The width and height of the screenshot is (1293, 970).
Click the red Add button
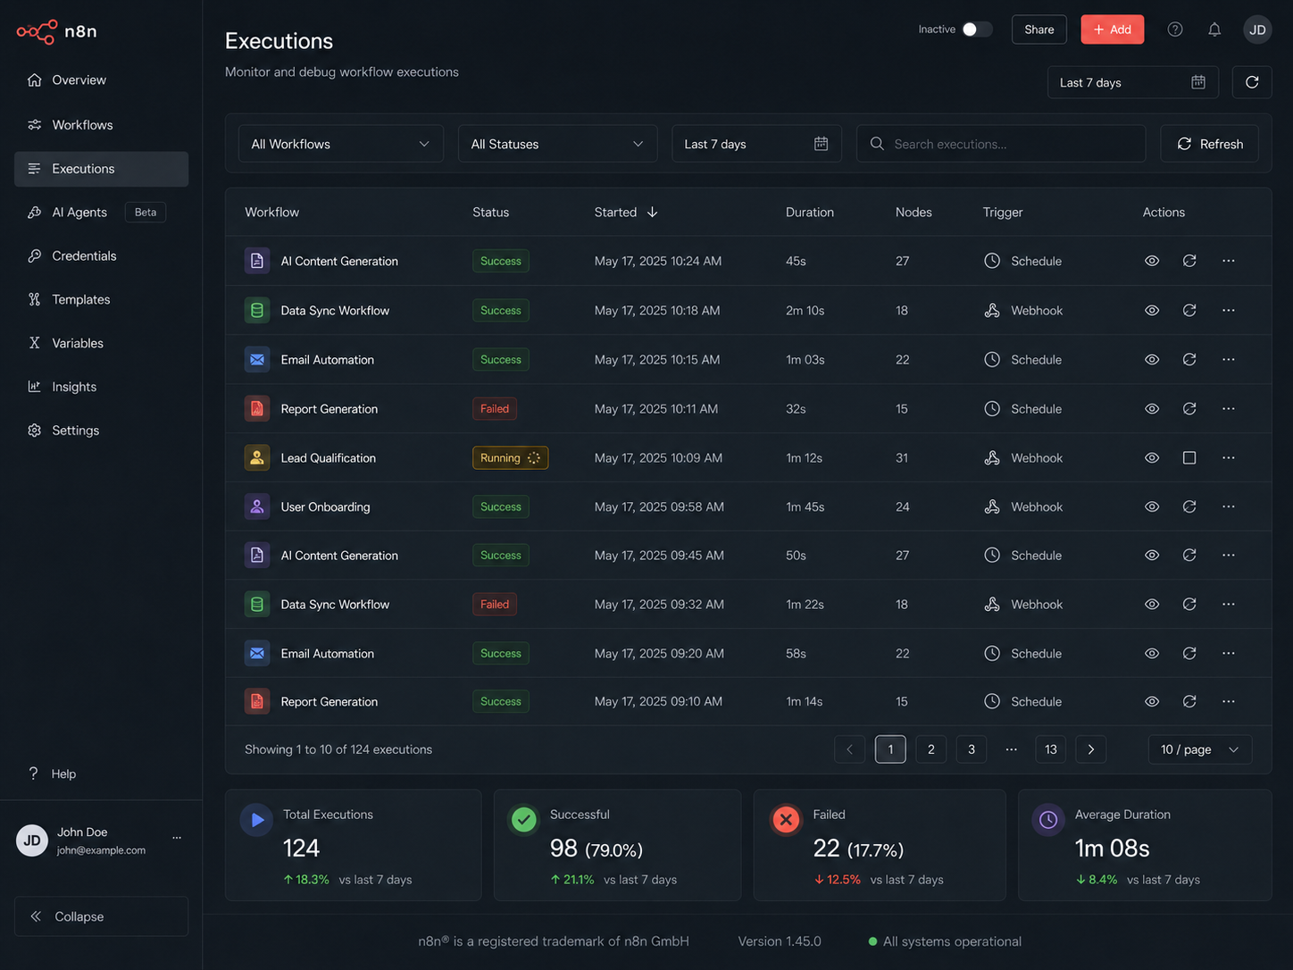[x=1112, y=29]
